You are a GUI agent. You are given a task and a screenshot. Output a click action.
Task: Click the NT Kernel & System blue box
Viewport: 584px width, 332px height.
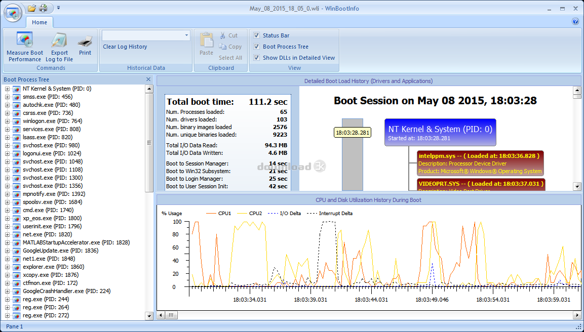[440, 133]
